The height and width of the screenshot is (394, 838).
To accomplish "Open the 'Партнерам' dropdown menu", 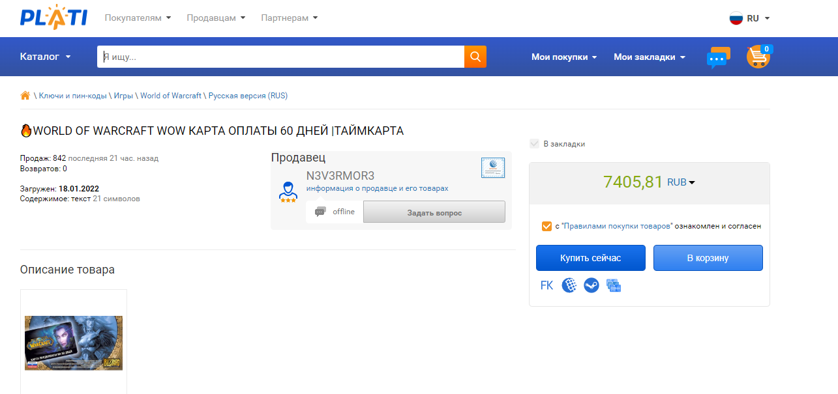I will [x=290, y=18].
